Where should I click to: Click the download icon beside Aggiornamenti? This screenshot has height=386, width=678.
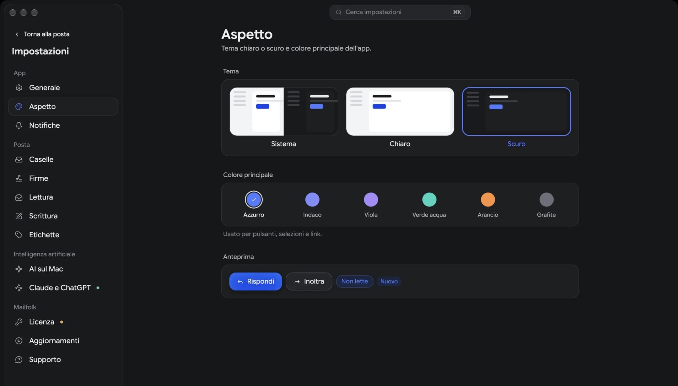19,341
